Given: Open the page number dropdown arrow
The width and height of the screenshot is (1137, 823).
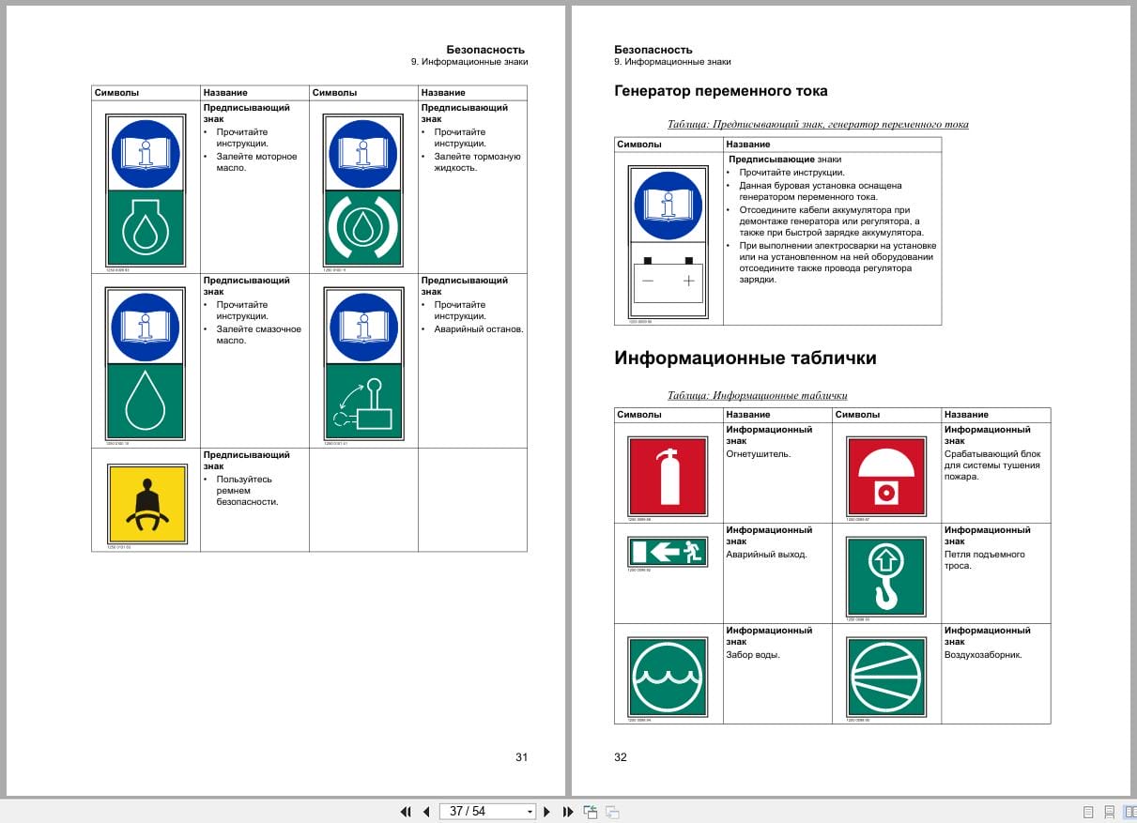Looking at the screenshot, I should pyautogui.click(x=530, y=812).
